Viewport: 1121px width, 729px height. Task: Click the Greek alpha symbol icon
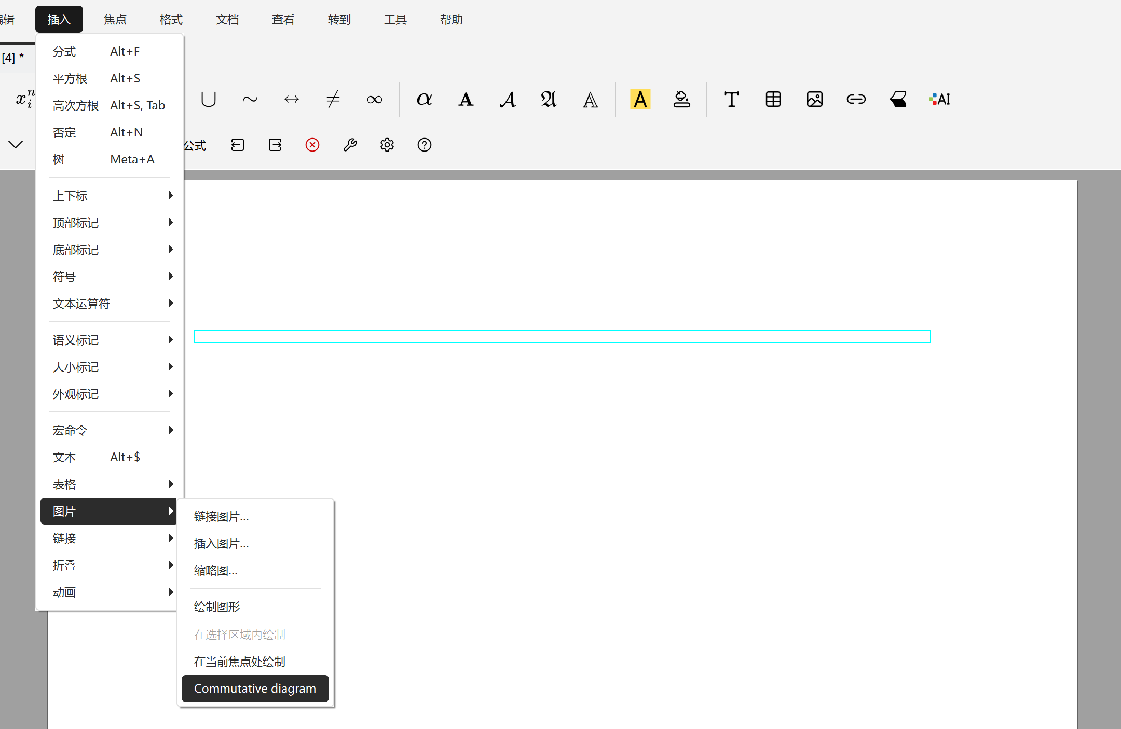click(x=424, y=99)
